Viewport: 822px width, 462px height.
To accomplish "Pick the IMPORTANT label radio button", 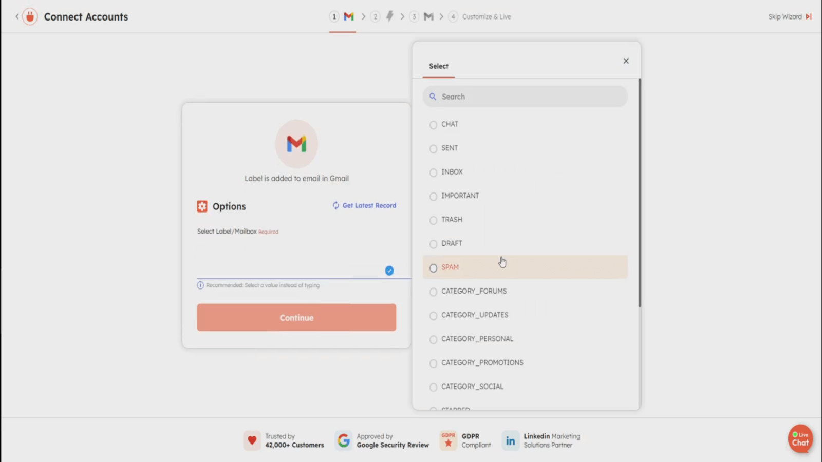I will pyautogui.click(x=434, y=197).
